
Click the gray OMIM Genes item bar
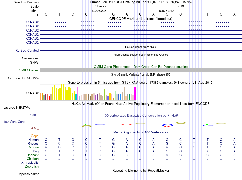coord(141,70)
